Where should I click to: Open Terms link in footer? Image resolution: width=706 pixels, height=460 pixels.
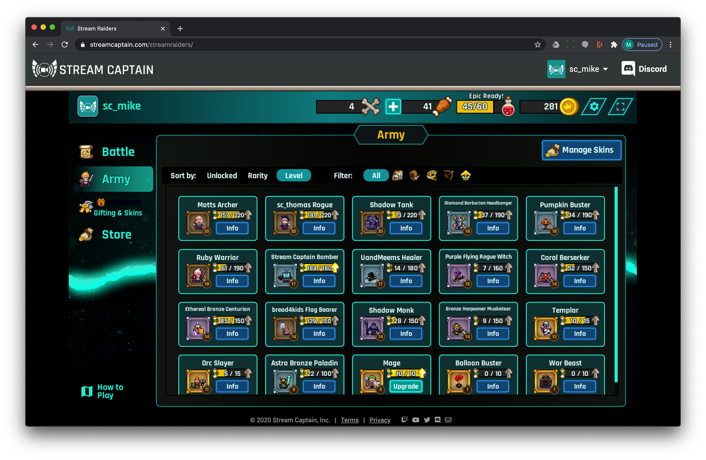[x=350, y=420]
